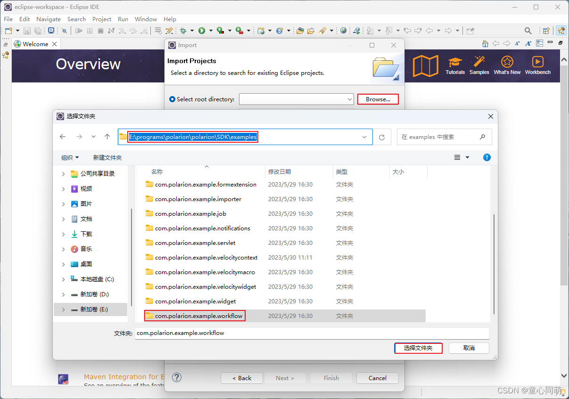
Task: Click the Up one level arrow
Action: [107, 137]
